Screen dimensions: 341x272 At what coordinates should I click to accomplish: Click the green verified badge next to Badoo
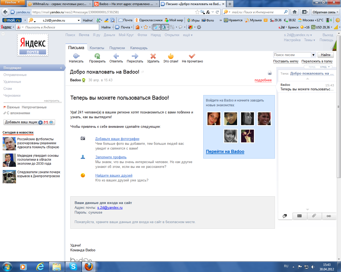(x=84, y=80)
